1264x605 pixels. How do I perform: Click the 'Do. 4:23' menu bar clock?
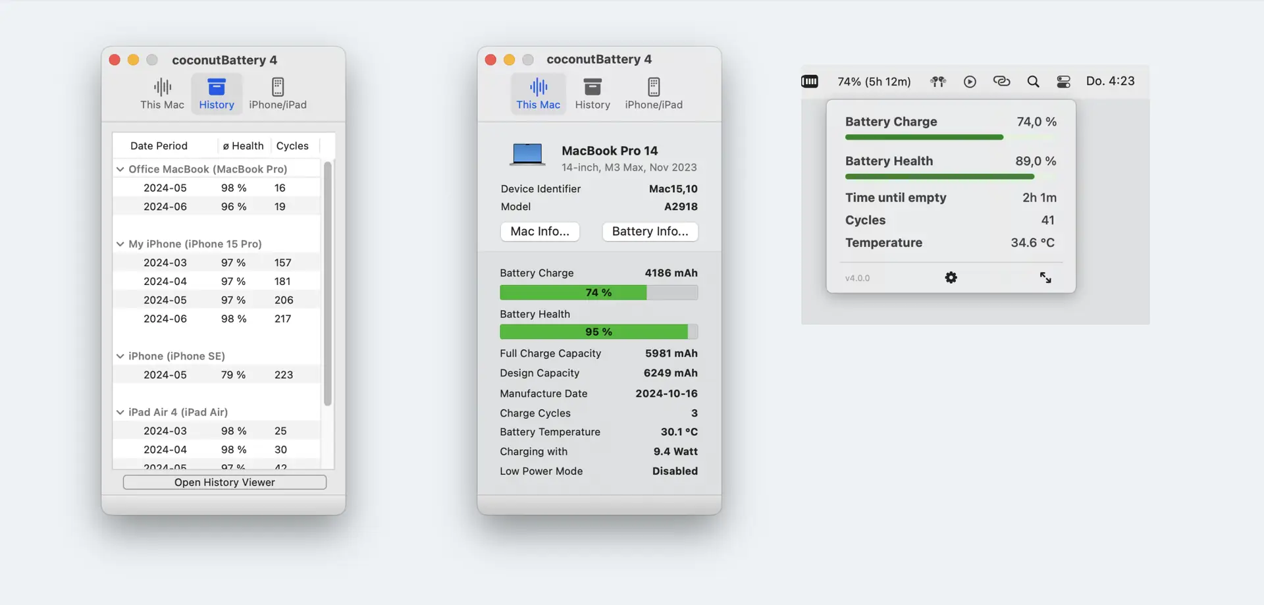click(x=1111, y=81)
